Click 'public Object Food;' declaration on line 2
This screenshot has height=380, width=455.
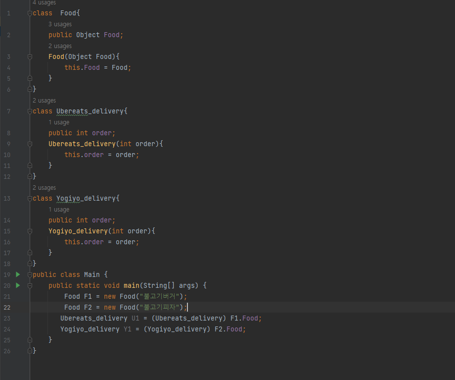click(x=86, y=35)
